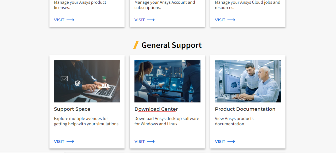Click the arrow beside VISIT in the Account card
Image resolution: width=336 pixels, height=153 pixels.
point(151,20)
